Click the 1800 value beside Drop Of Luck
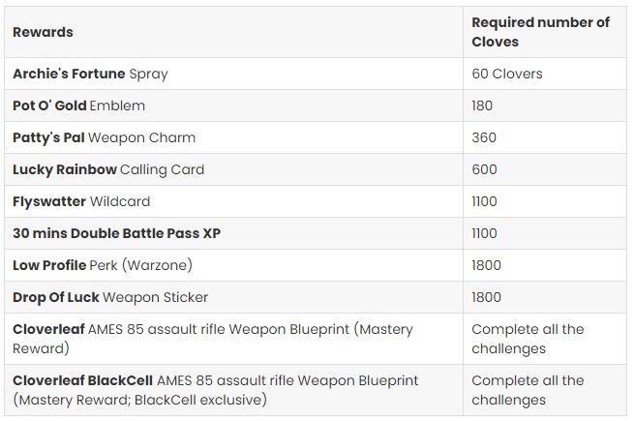 click(486, 297)
